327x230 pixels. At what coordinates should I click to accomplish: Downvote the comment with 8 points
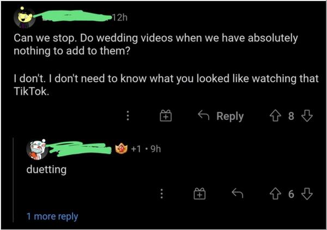tap(307, 116)
